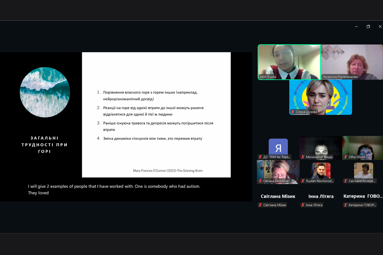Select Aditi Gupta's video tile
Viewport: 383px width, 255px height.
[x=289, y=62]
